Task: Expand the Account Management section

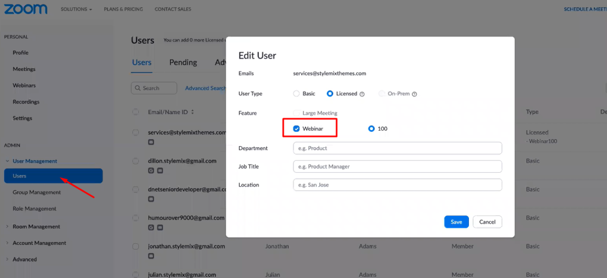Action: 39,243
